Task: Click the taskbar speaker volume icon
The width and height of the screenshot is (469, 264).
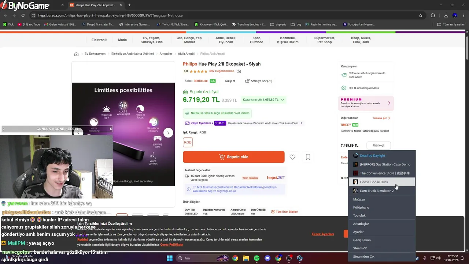Action: 439,258
